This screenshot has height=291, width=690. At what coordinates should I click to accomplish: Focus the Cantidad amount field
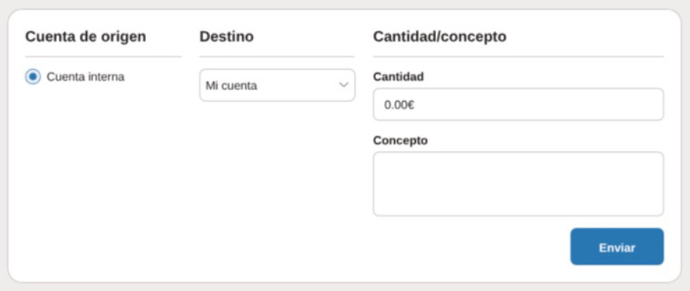[518, 105]
